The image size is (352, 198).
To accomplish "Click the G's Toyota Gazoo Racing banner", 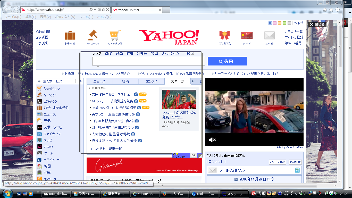I will point(144,165).
